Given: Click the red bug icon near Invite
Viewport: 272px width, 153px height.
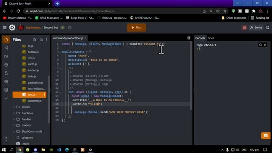Looking at the screenshot, I should [x=244, y=27].
